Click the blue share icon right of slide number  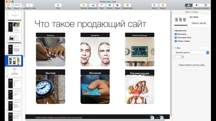(x=161, y=117)
